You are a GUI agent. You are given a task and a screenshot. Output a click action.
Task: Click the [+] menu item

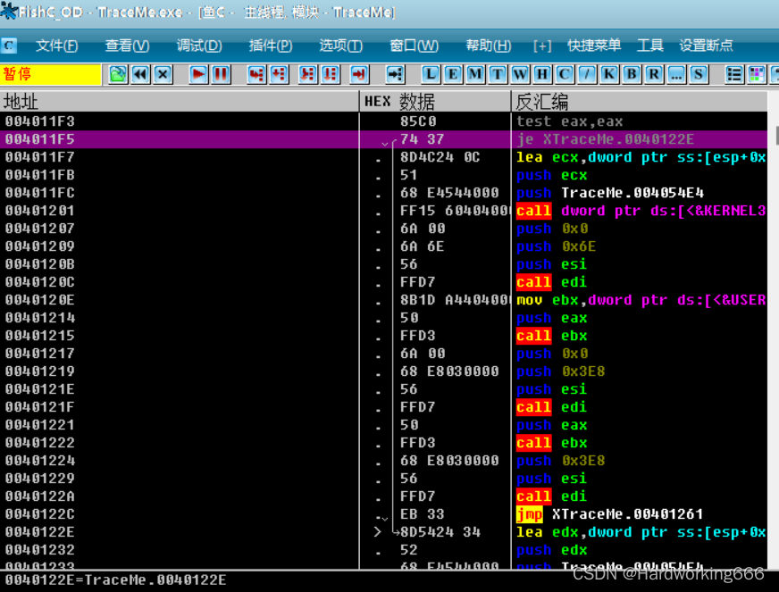pos(542,46)
